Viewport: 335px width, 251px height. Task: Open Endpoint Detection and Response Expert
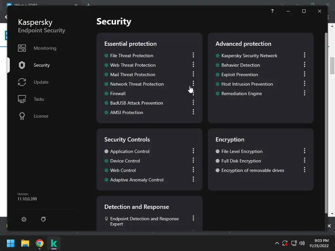pyautogui.click(x=144, y=221)
